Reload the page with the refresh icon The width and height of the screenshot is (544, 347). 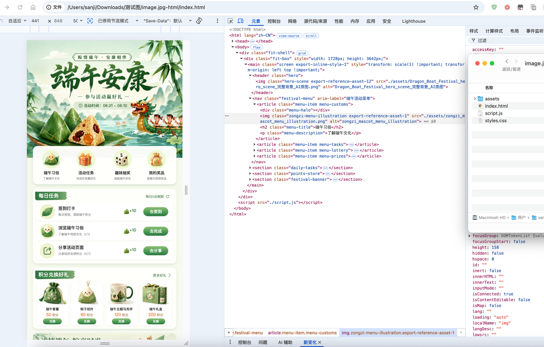point(20,7)
